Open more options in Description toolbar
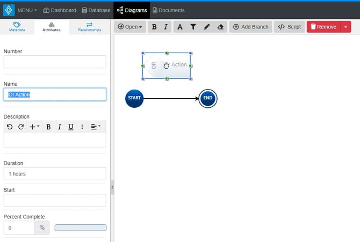The height and width of the screenshot is (242, 360). click(x=82, y=127)
